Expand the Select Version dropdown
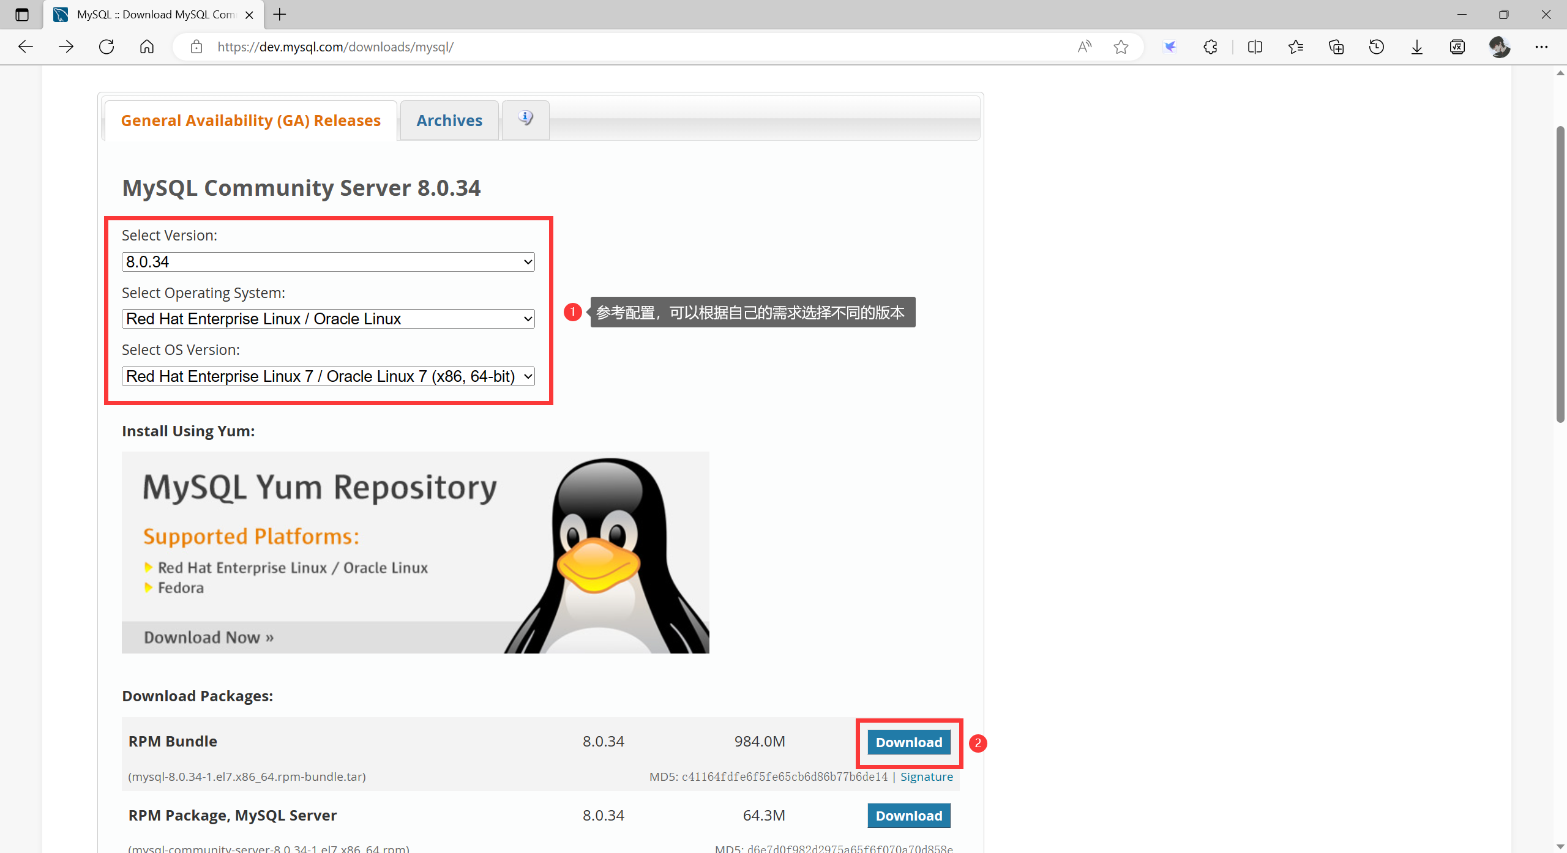Viewport: 1567px width, 853px height. [x=328, y=262]
